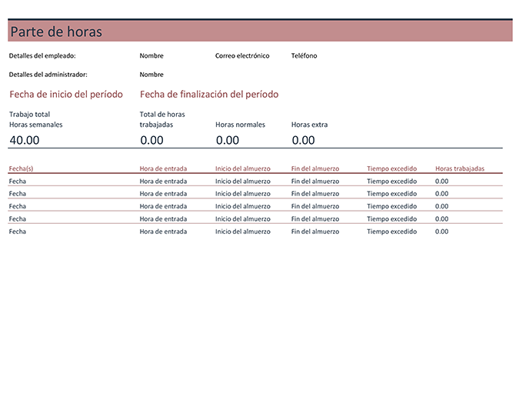Select the employee Nombre field
Image resolution: width=519 pixels, height=400 pixels.
point(151,56)
